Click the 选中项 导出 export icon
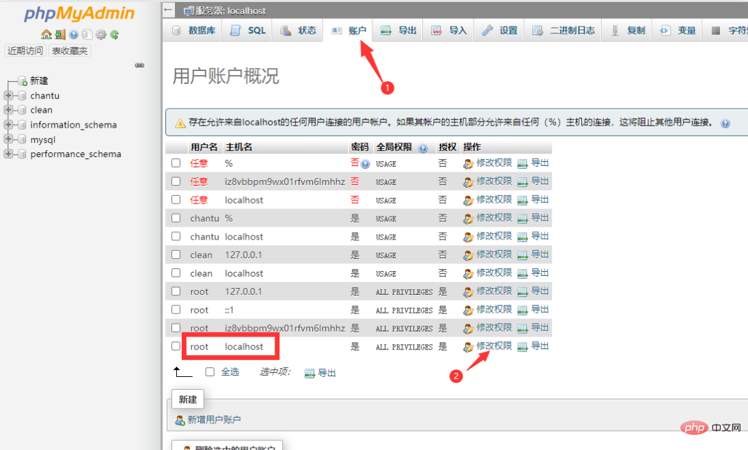Image resolution: width=748 pixels, height=450 pixels. point(309,374)
